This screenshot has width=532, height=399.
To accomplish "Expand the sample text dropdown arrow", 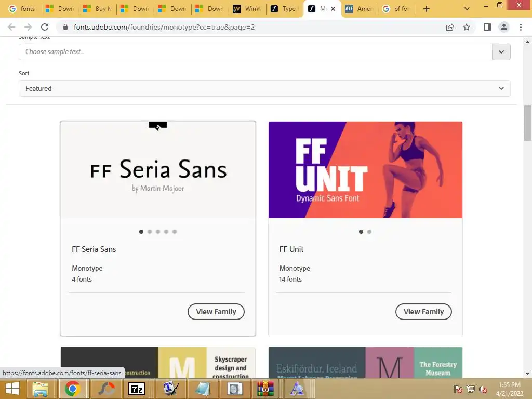I will [x=501, y=52].
